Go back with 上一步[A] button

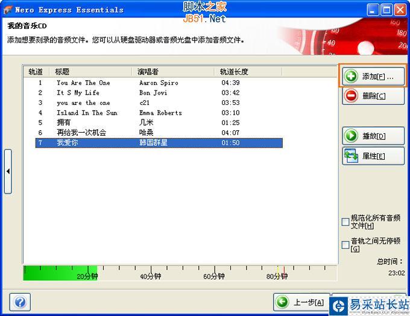pyautogui.click(x=301, y=302)
